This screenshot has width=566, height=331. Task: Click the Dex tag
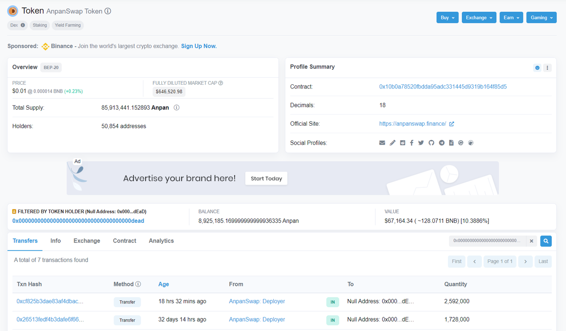17,25
